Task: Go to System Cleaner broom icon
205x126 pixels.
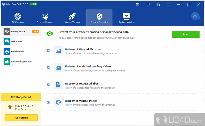Action: pyautogui.click(x=45, y=18)
